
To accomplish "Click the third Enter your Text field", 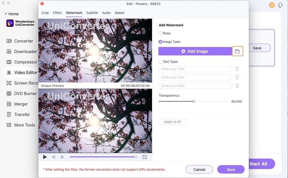I will click(x=195, y=86).
